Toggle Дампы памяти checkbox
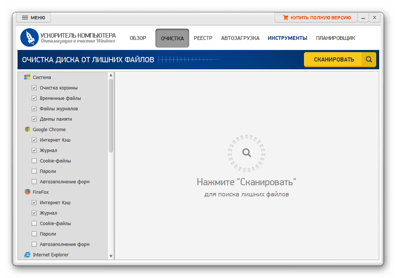The height and width of the screenshot is (278, 396). [x=34, y=119]
